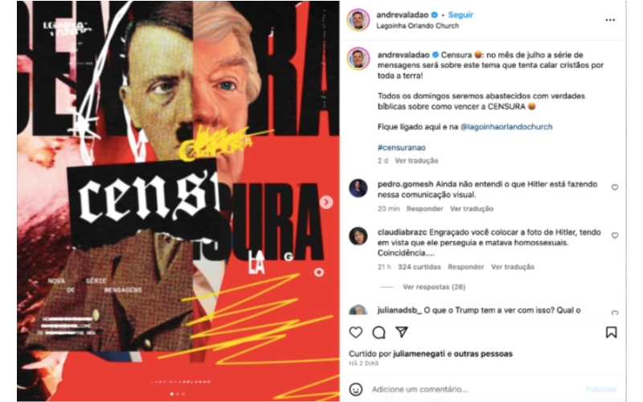Open andrevaladao's profile picture in the header

pos(358,19)
